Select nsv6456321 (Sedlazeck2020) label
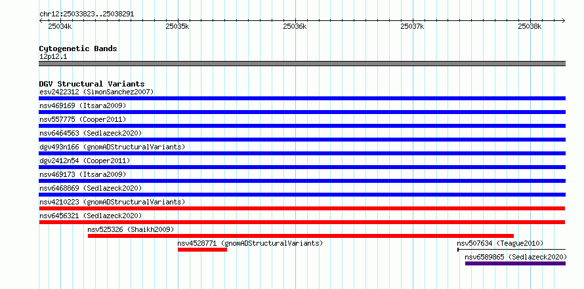 coord(91,216)
